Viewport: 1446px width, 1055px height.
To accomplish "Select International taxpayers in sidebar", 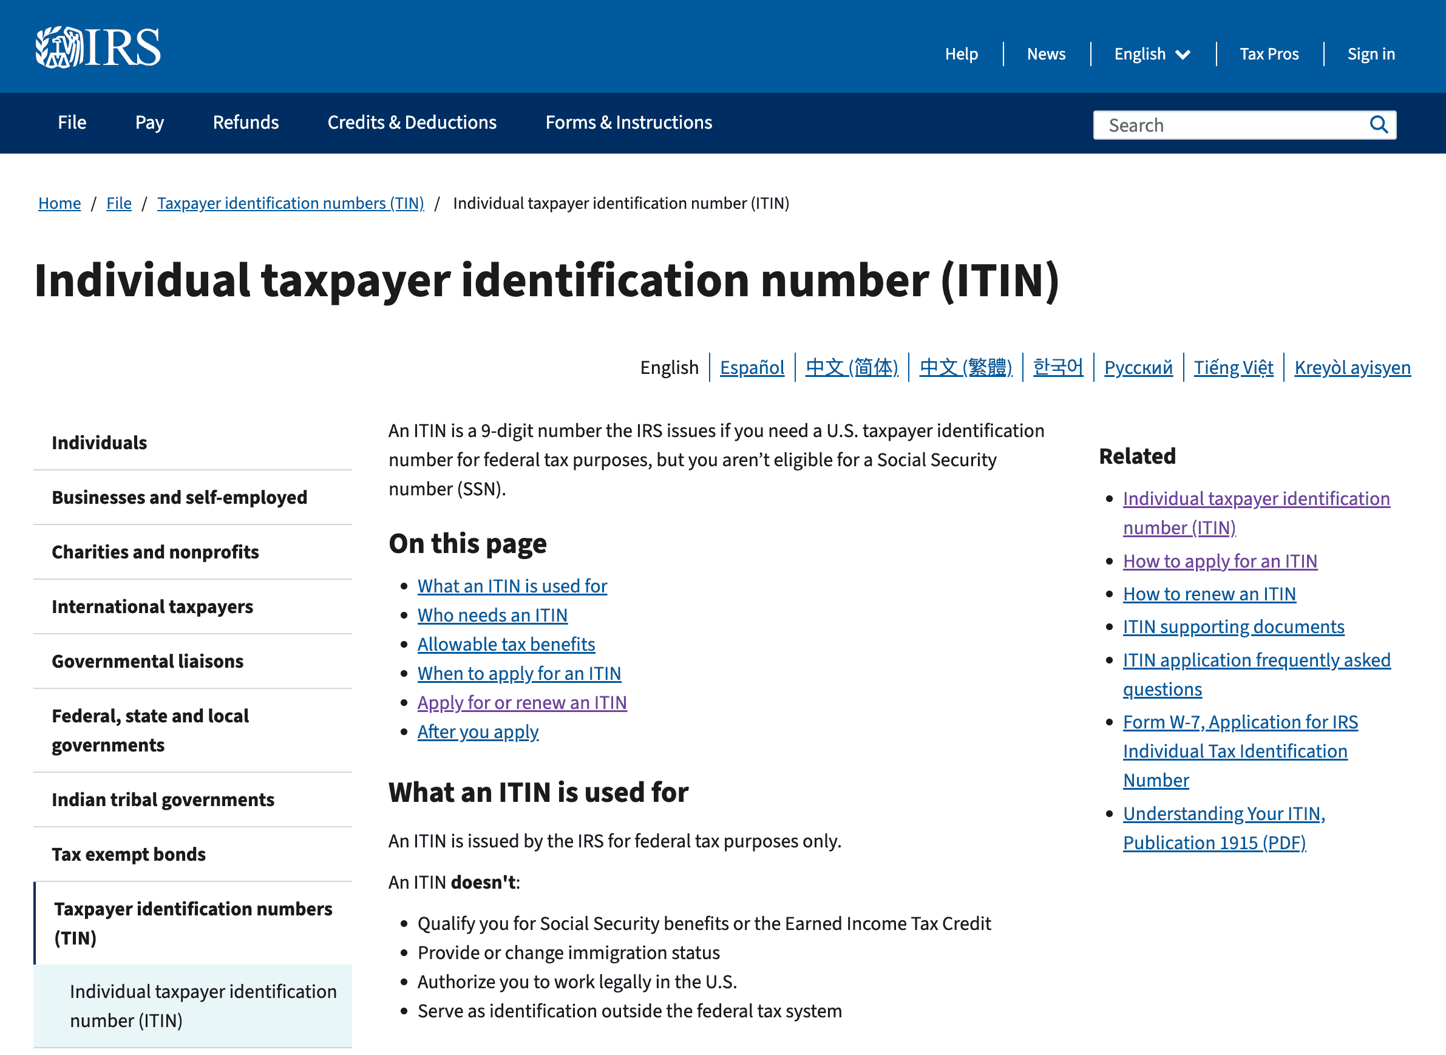I will pyautogui.click(x=152, y=606).
